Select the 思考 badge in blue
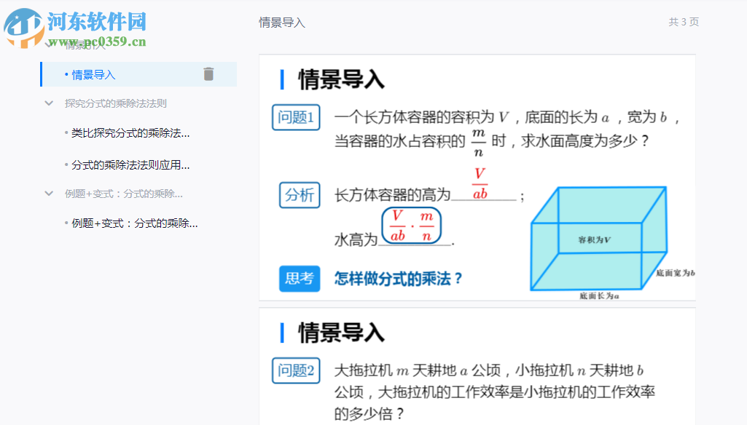The image size is (747, 425). [300, 279]
